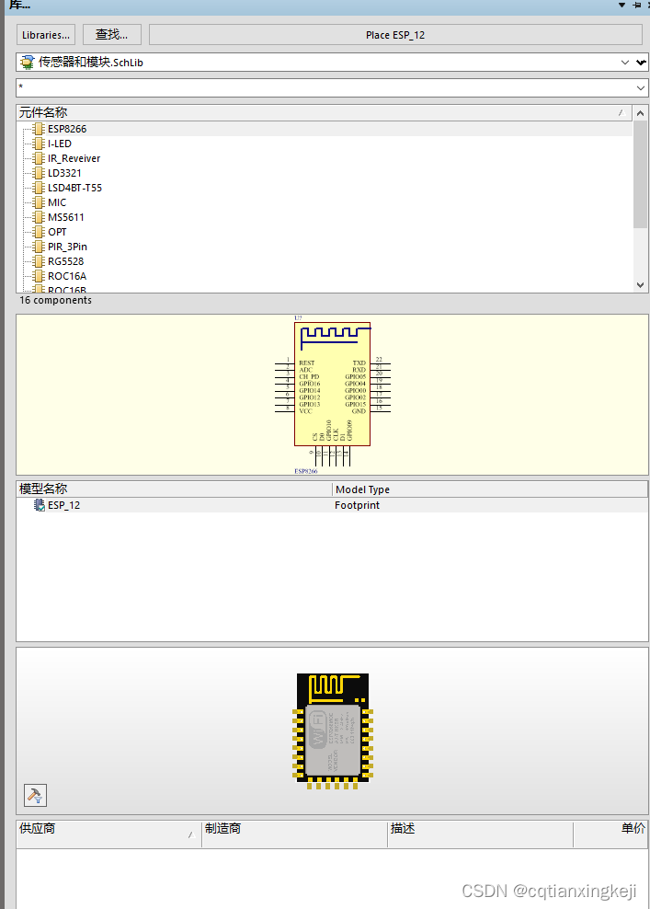
Task: Click the 单价 column header
Action: coord(611,834)
